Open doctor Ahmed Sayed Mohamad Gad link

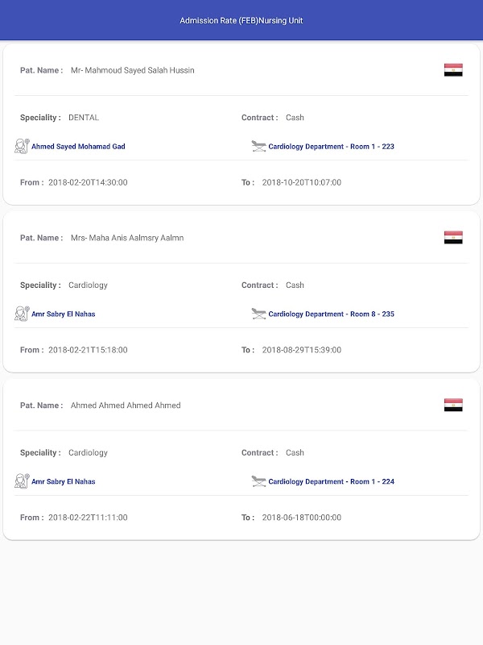click(78, 147)
